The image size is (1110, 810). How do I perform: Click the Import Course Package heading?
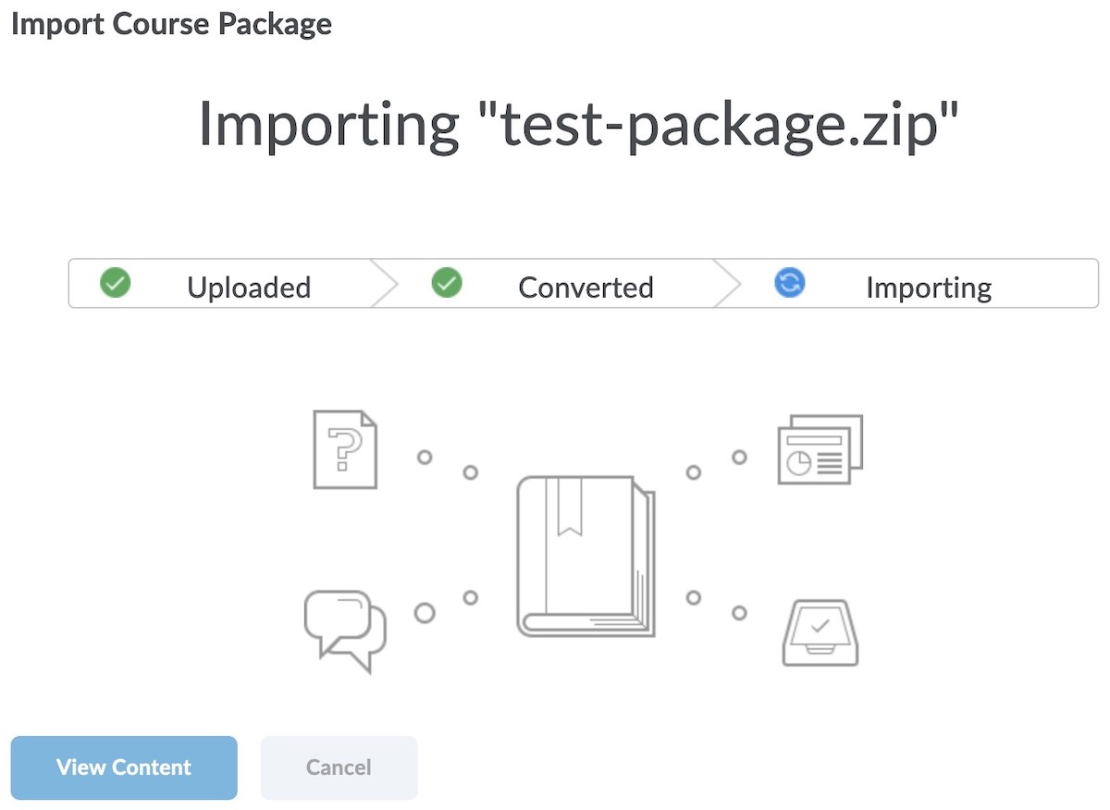(171, 23)
